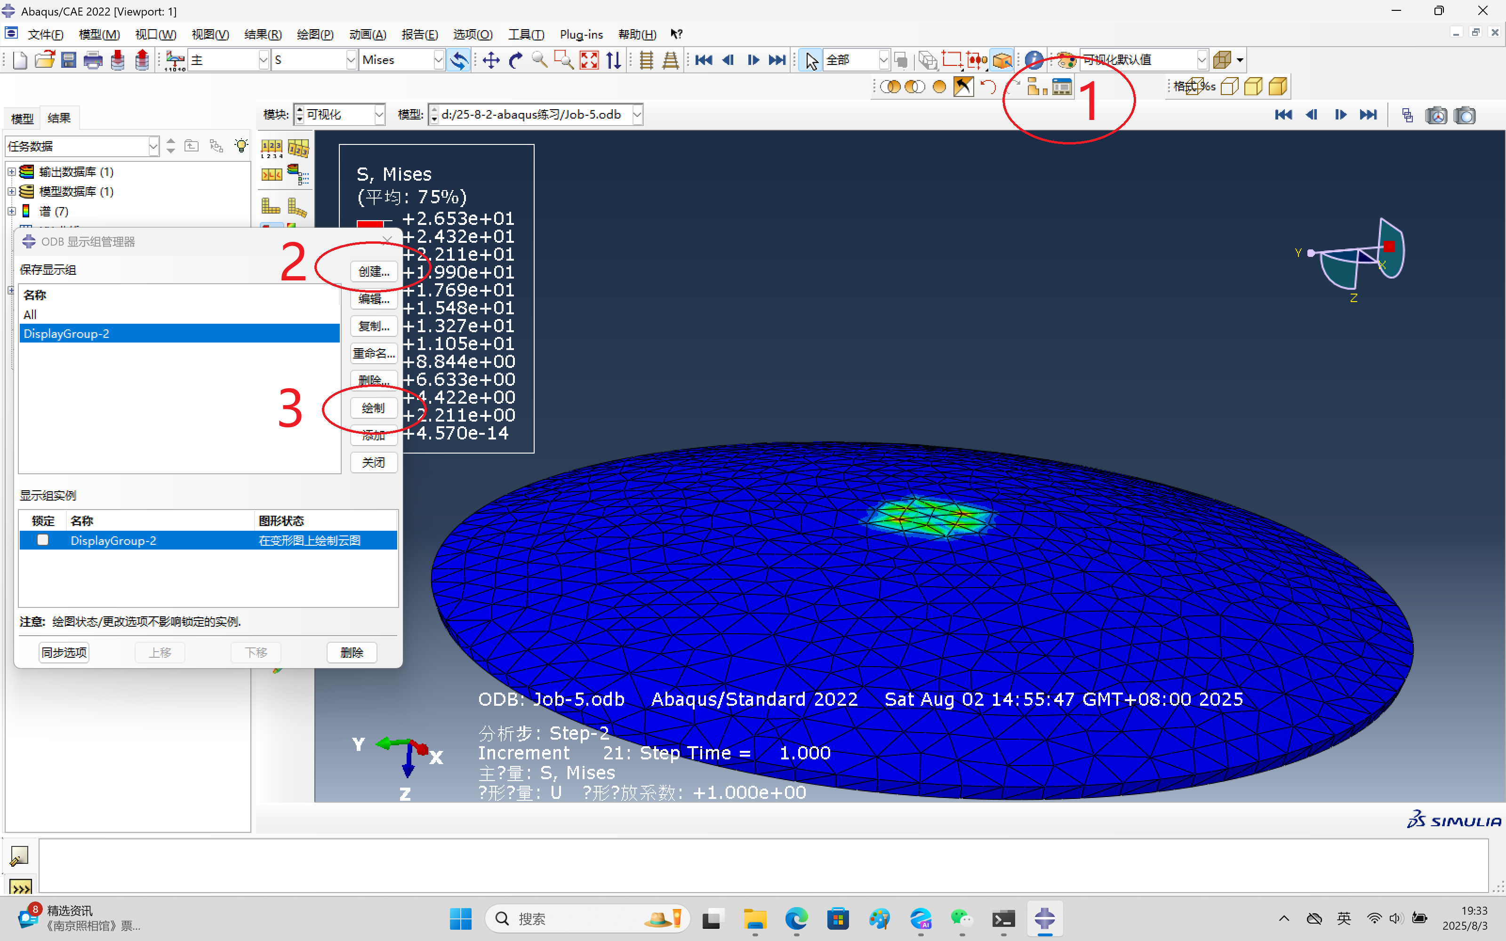Click the 同步选项 button
Image resolution: width=1506 pixels, height=941 pixels.
click(x=64, y=652)
